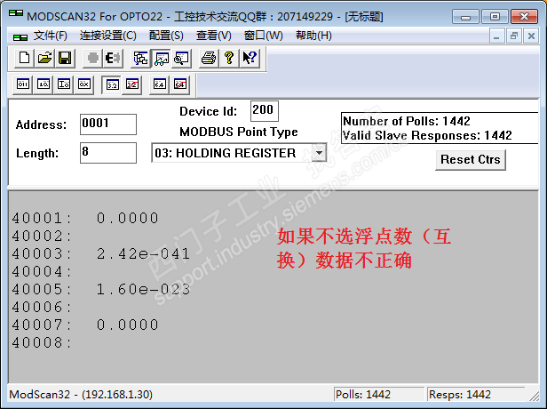Click the Length input field showing 8
This screenshot has height=409, width=547.
pos(108,153)
